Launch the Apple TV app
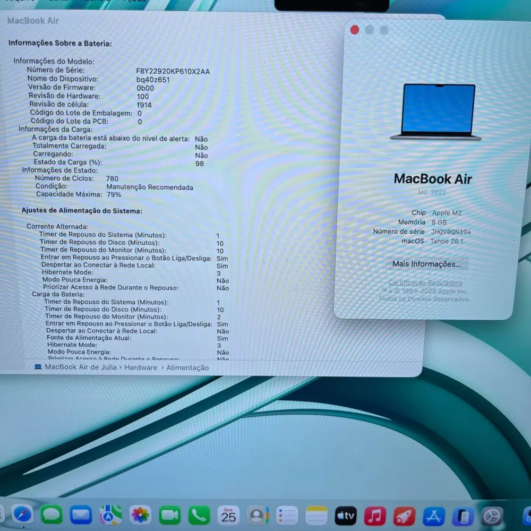531x531 pixels. 346,516
